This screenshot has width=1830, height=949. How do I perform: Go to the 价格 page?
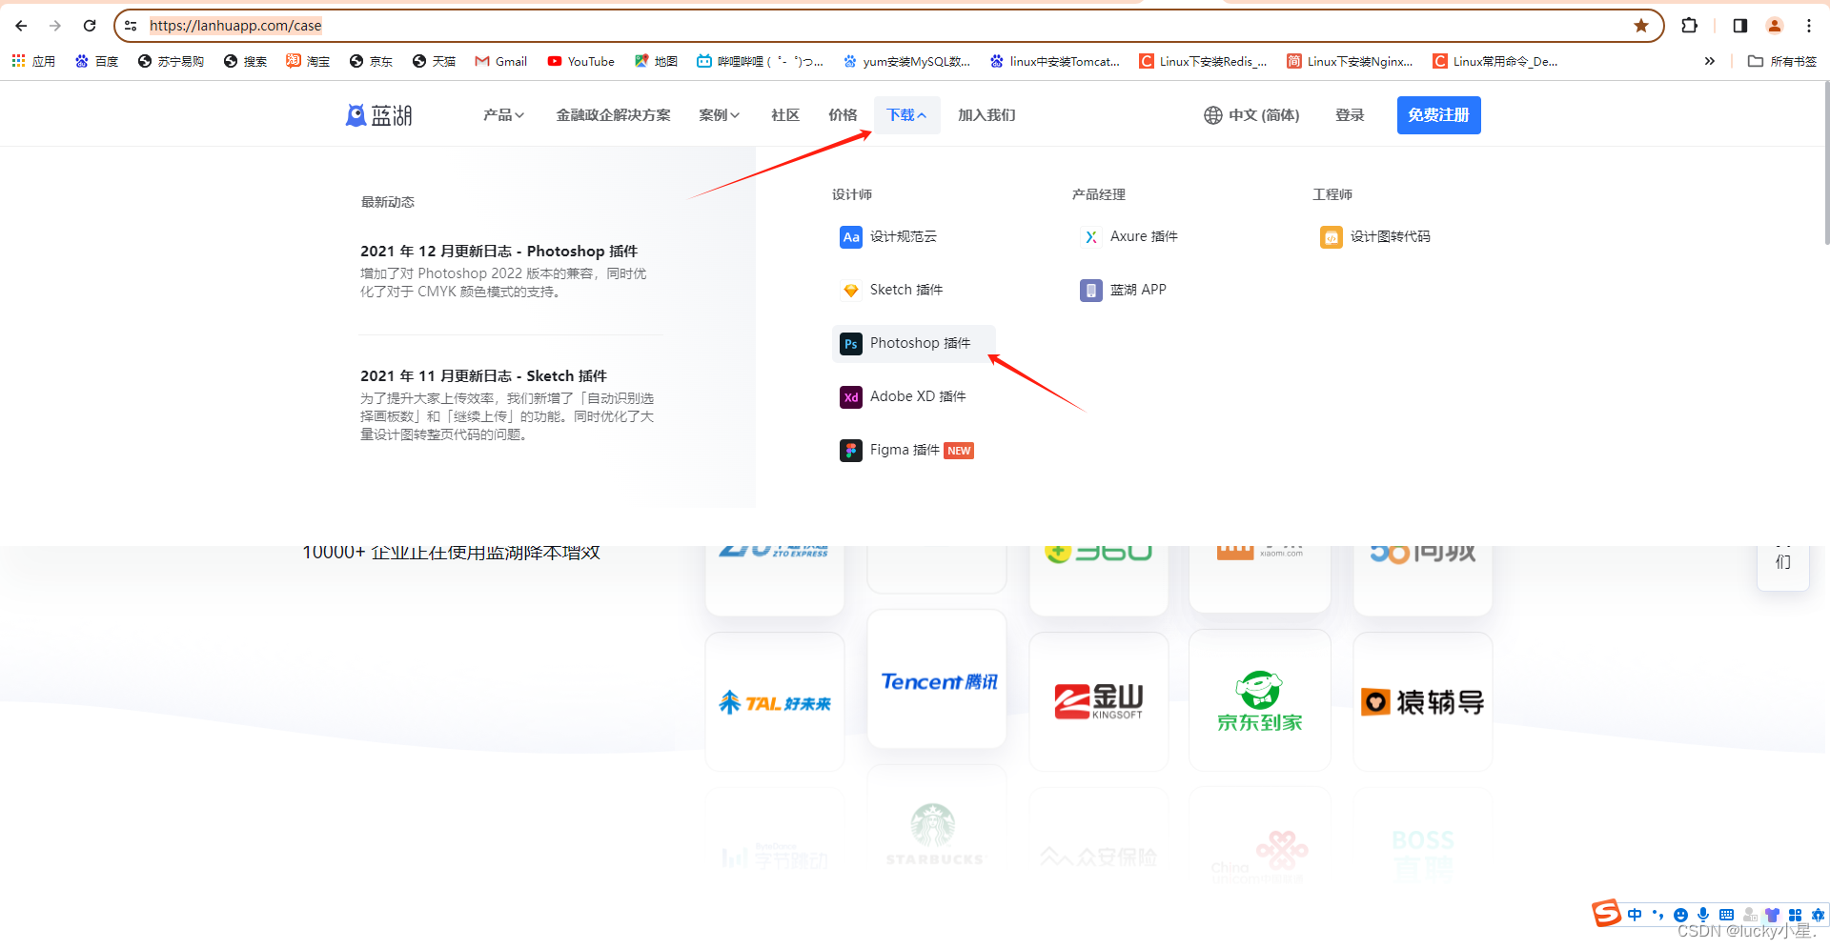point(843,115)
